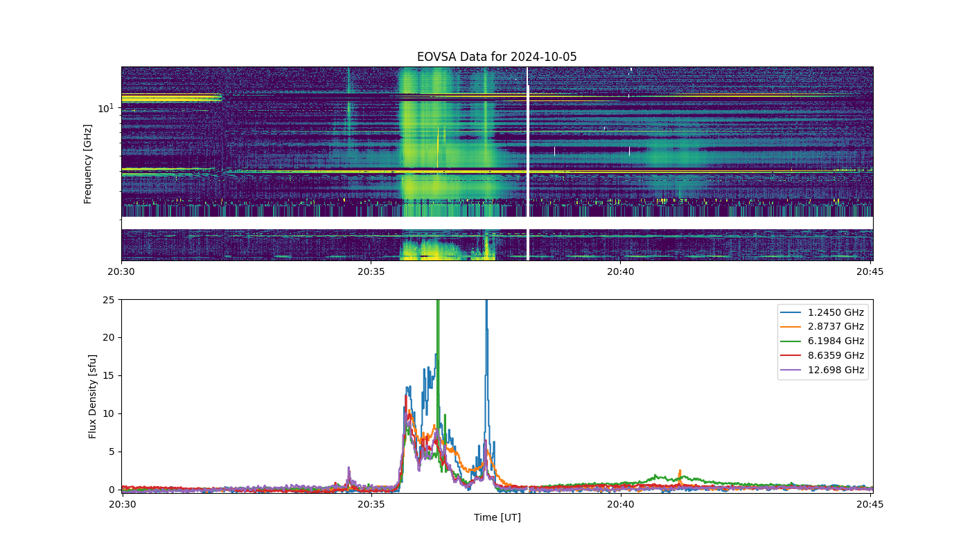Click 20:45 tick under the flux plot
The width and height of the screenshot is (970, 554).
coord(870,505)
